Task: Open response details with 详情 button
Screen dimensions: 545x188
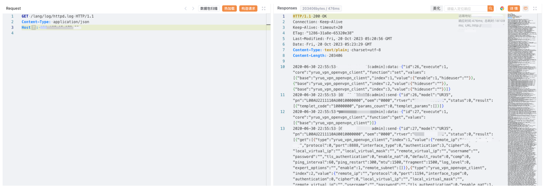Action: [514, 8]
